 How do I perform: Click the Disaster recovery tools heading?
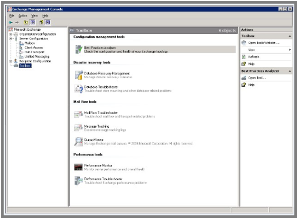[92, 63]
